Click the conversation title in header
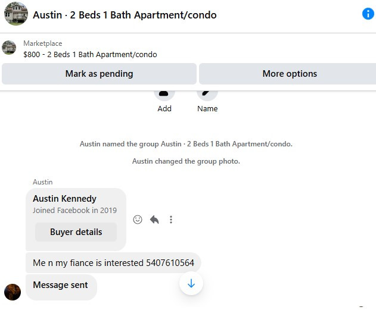This screenshot has height=310, width=376. pyautogui.click(x=125, y=15)
